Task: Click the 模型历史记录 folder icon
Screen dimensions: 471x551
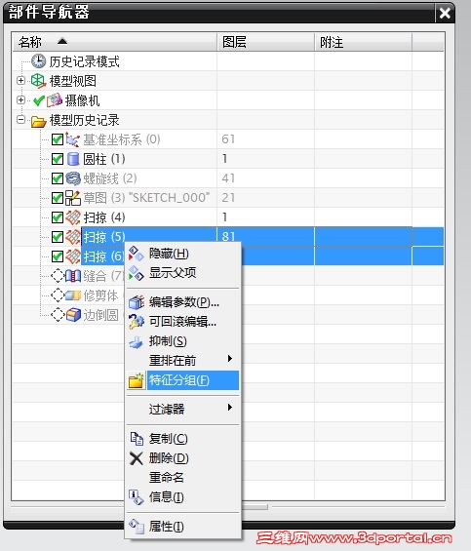Action: click(x=38, y=121)
